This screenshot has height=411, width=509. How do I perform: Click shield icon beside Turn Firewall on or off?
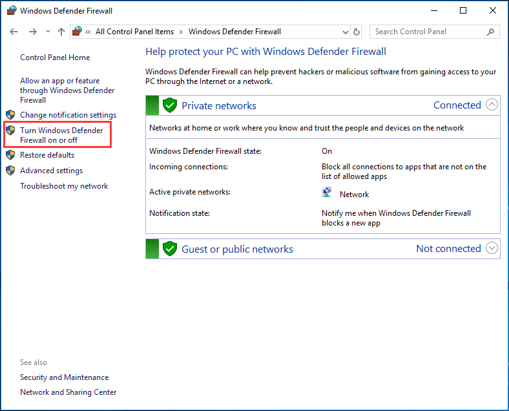pyautogui.click(x=10, y=130)
